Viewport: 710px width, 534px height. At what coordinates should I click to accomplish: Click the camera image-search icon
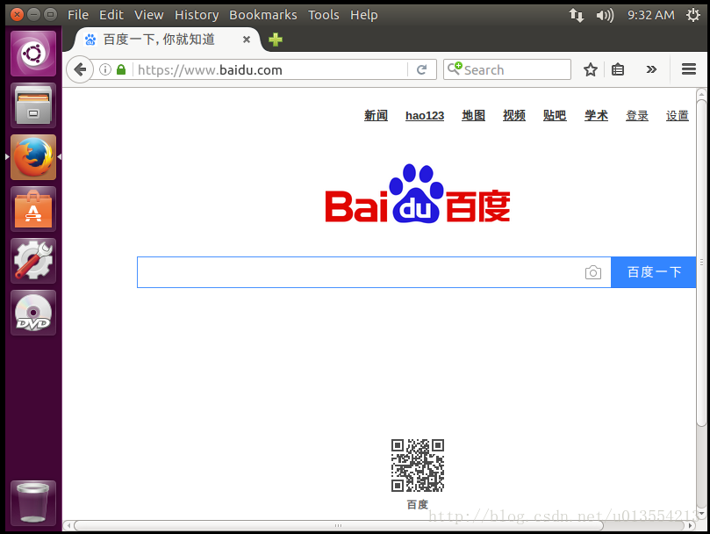593,272
